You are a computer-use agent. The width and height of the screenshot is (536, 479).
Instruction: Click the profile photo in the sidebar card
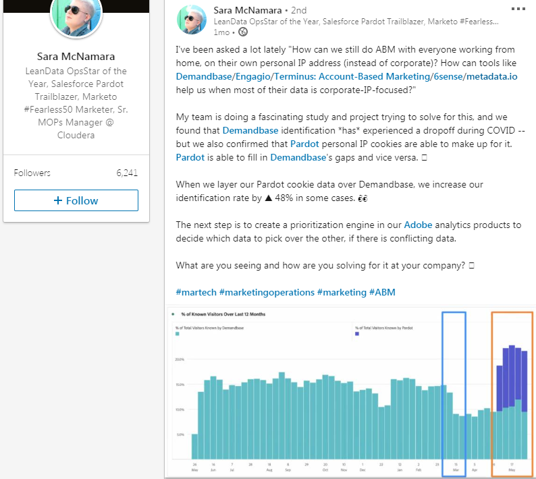[x=76, y=16]
